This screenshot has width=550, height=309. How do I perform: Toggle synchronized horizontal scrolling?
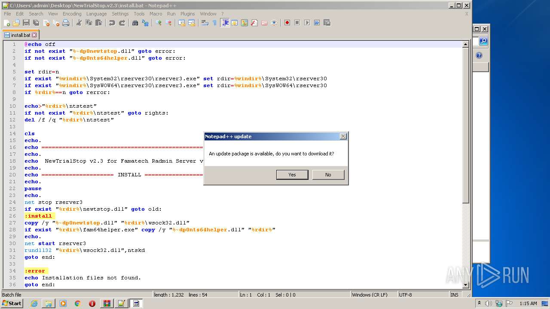pyautogui.click(x=192, y=23)
